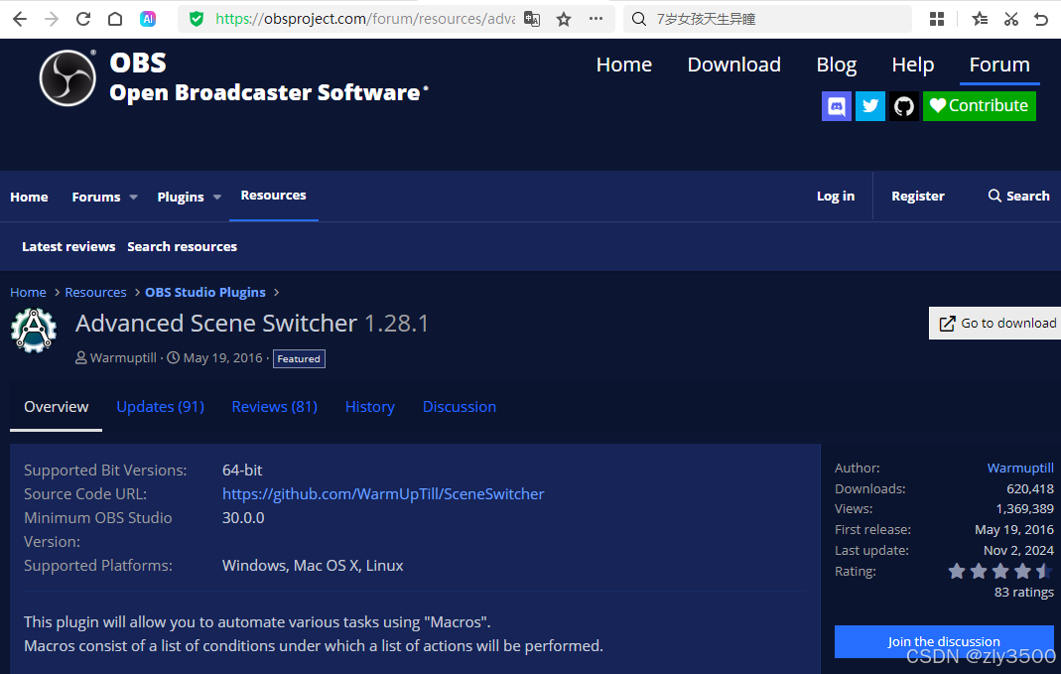1061x674 pixels.
Task: Switch to the Reviews (81) tab
Action: click(x=274, y=406)
